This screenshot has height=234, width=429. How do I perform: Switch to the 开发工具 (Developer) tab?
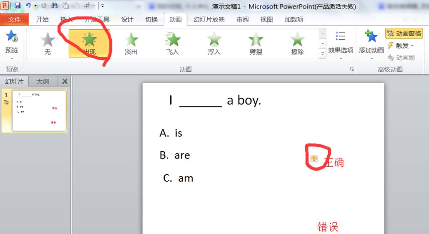point(97,19)
